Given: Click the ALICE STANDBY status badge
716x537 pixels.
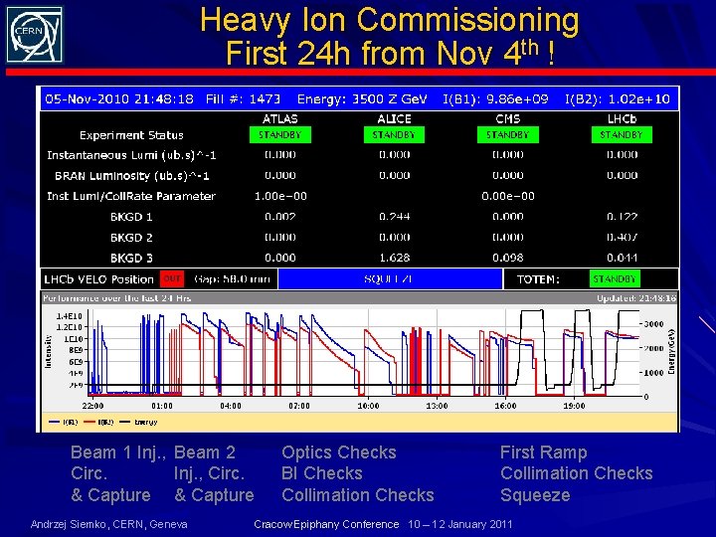Looking at the screenshot, I should click(x=394, y=135).
